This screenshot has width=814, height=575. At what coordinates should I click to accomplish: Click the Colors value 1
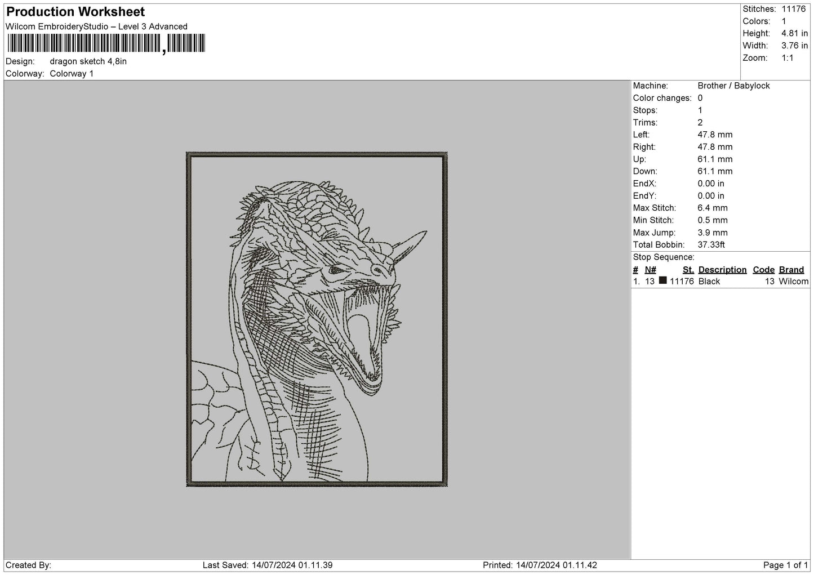click(x=784, y=21)
